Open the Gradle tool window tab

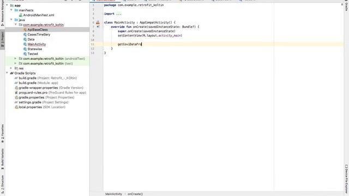pos(346,5)
